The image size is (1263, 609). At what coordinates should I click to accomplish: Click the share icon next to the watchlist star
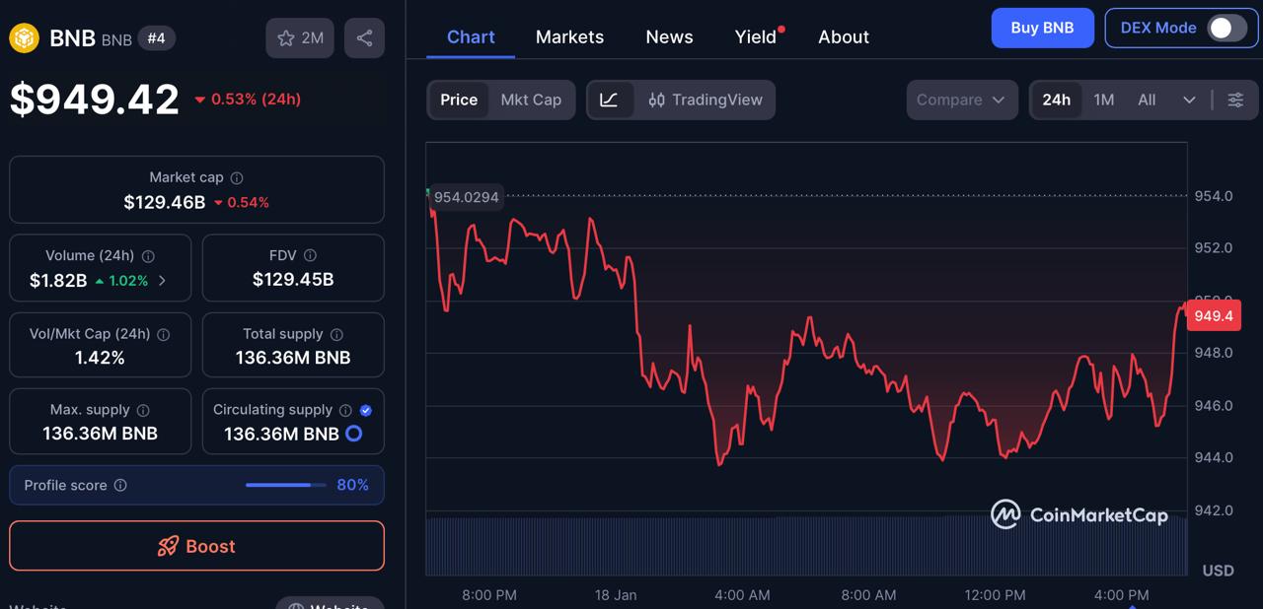pyautogui.click(x=364, y=37)
